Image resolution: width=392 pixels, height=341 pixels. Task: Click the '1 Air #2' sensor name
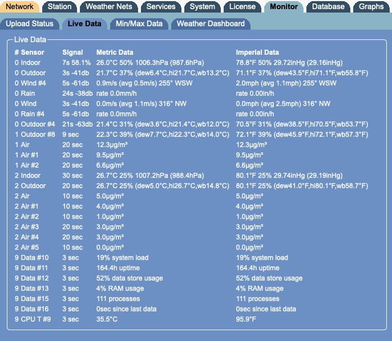tap(27, 165)
